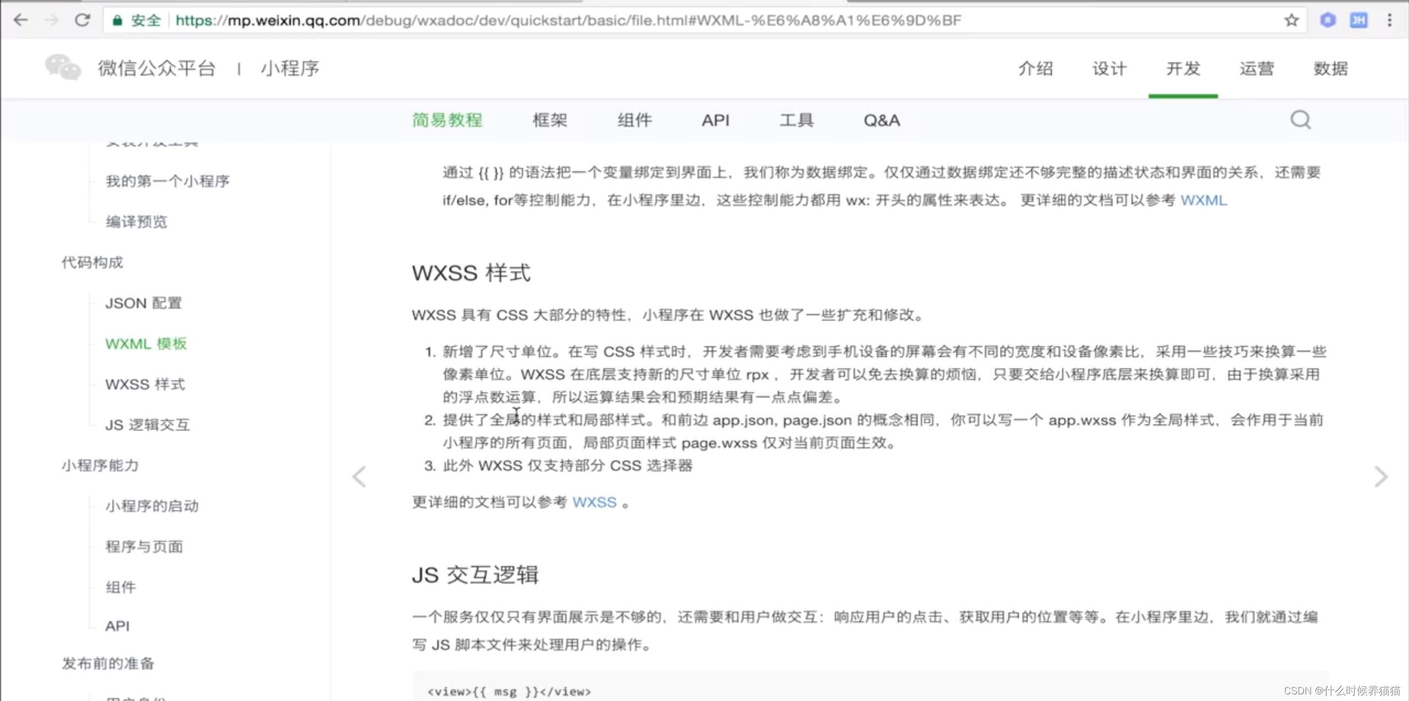Click the browser back arrow

click(20, 20)
